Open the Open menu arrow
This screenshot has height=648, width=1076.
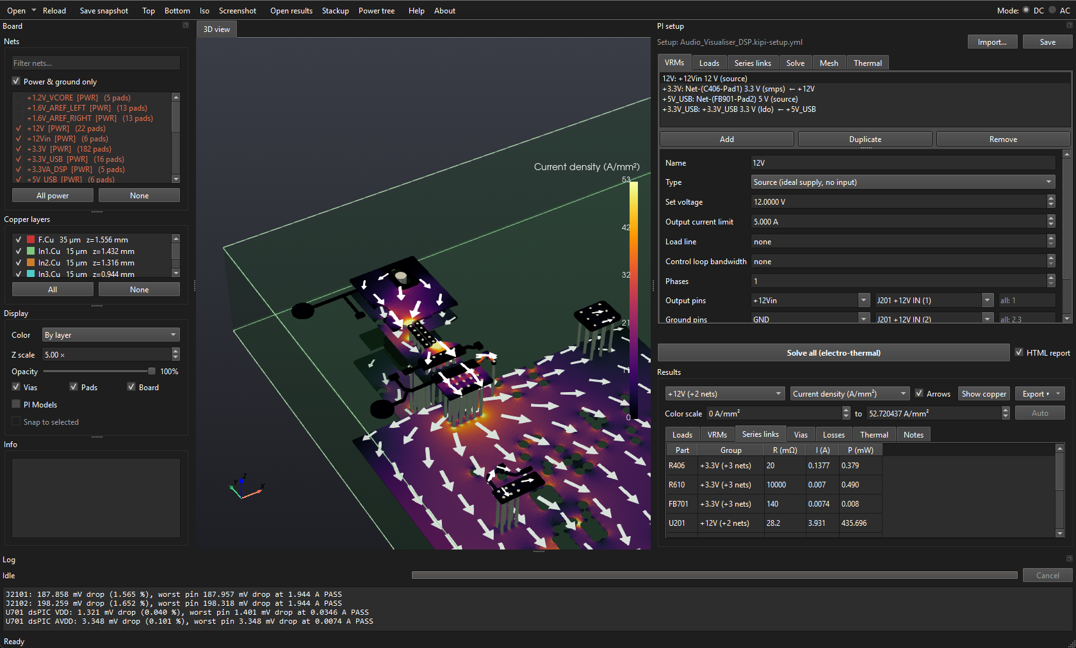[x=34, y=10]
